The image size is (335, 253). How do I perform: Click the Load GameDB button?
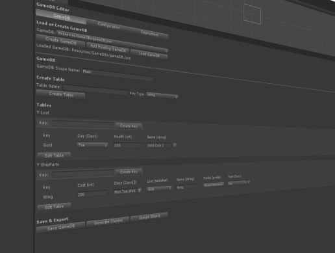[149, 55]
